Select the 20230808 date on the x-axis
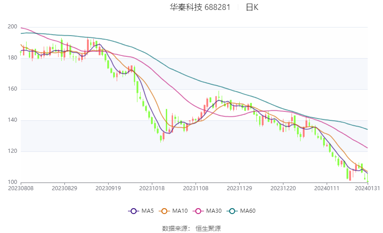 [21, 188]
